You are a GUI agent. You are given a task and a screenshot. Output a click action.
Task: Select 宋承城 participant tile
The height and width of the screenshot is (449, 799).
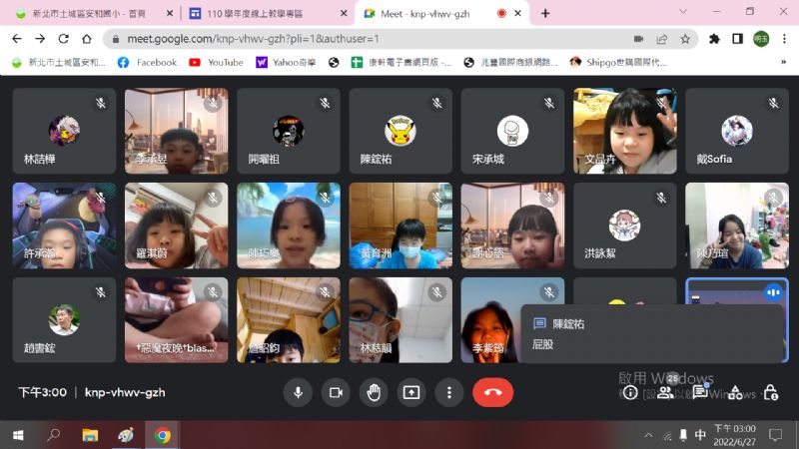(x=512, y=131)
